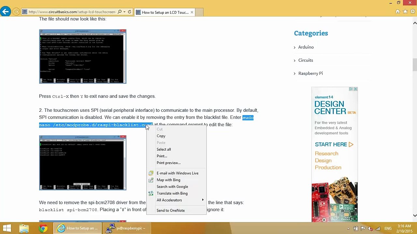
Task: Click the address bar URL field
Action: point(72,12)
